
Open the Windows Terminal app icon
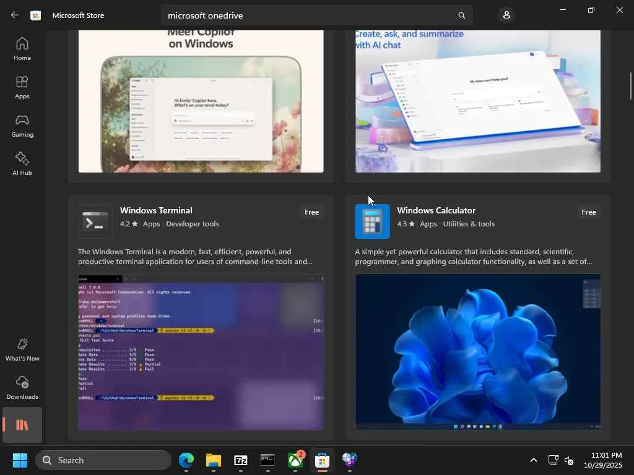[95, 221]
